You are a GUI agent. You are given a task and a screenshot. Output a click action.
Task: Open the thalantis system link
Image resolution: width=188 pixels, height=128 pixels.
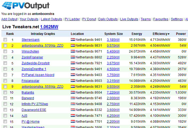[28, 93]
